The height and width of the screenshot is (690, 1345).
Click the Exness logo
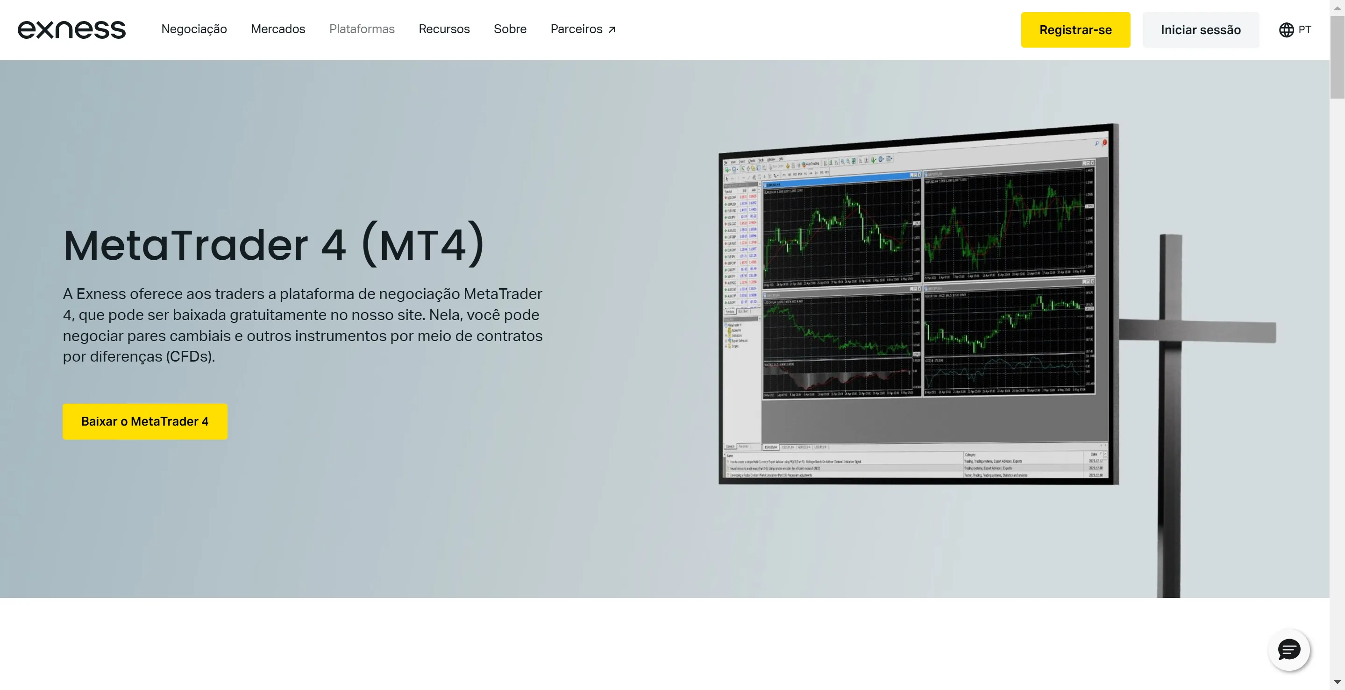click(x=71, y=30)
